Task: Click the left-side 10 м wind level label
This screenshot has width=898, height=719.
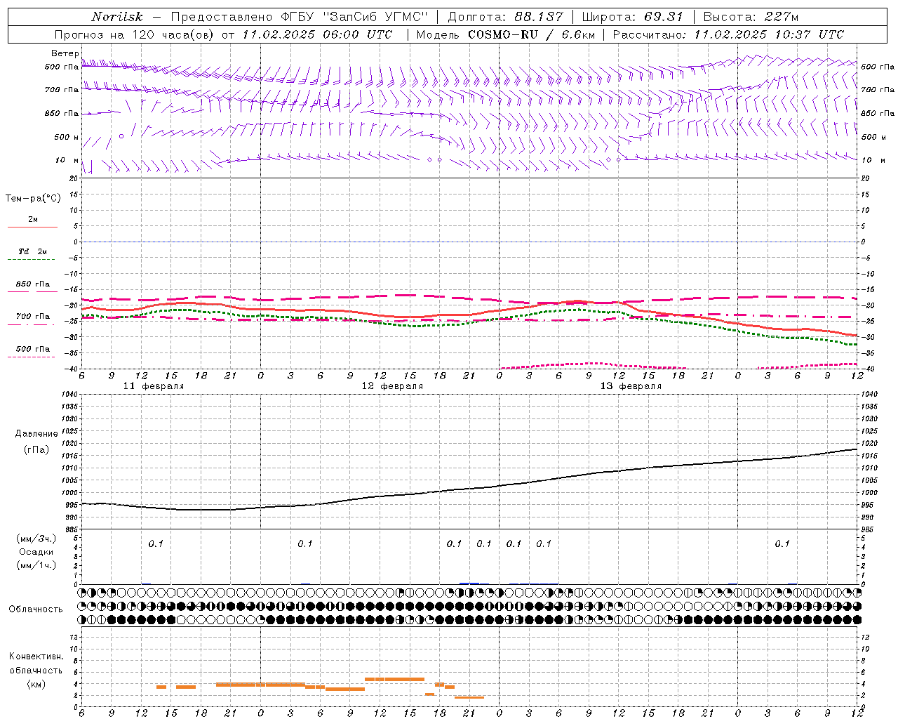Action: point(67,160)
